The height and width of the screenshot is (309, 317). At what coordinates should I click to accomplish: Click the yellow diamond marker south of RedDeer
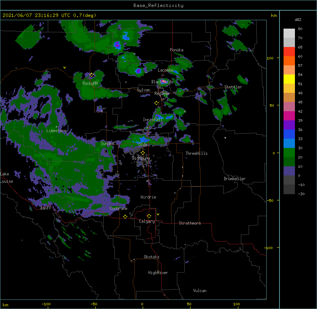[x=156, y=103]
